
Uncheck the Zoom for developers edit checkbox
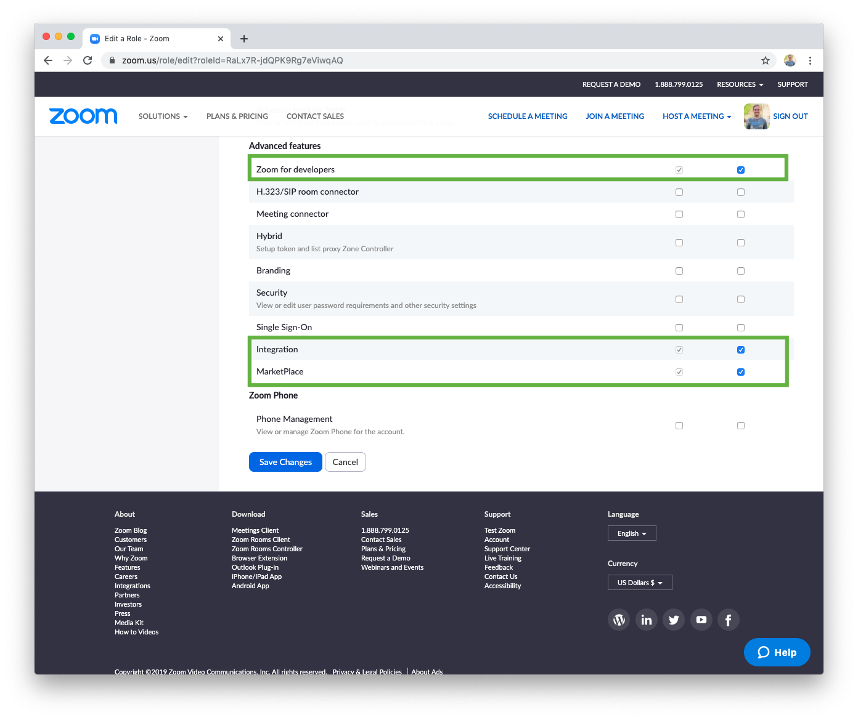(x=741, y=170)
